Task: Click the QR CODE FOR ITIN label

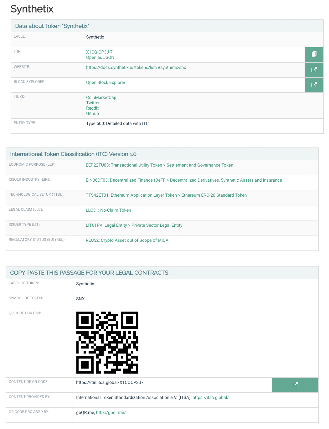Action: [x=25, y=313]
